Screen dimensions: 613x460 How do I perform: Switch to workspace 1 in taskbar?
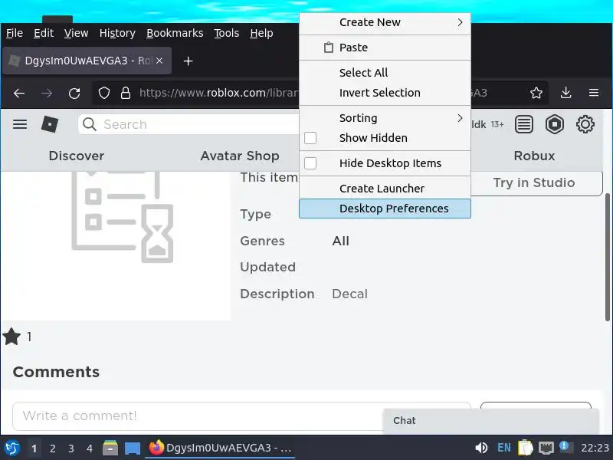tap(34, 448)
